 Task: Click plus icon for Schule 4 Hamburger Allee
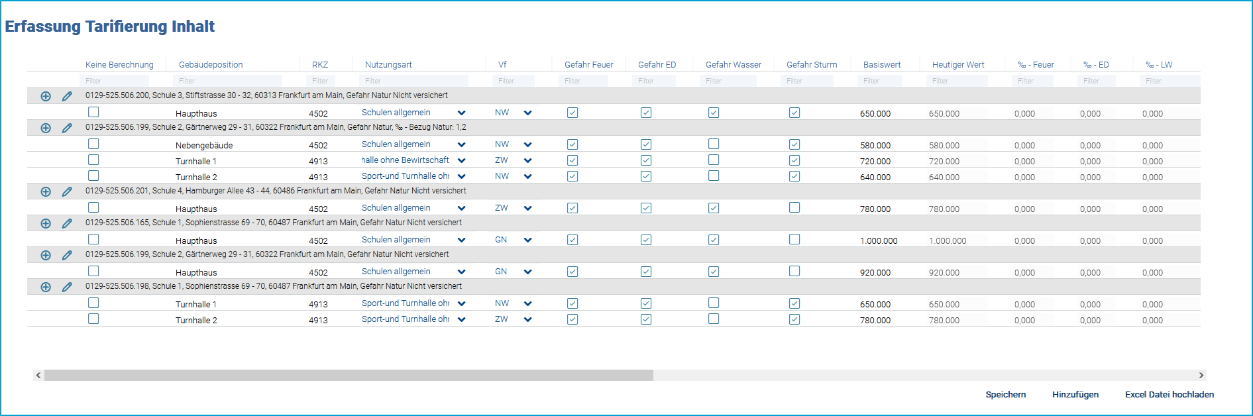[x=46, y=191]
